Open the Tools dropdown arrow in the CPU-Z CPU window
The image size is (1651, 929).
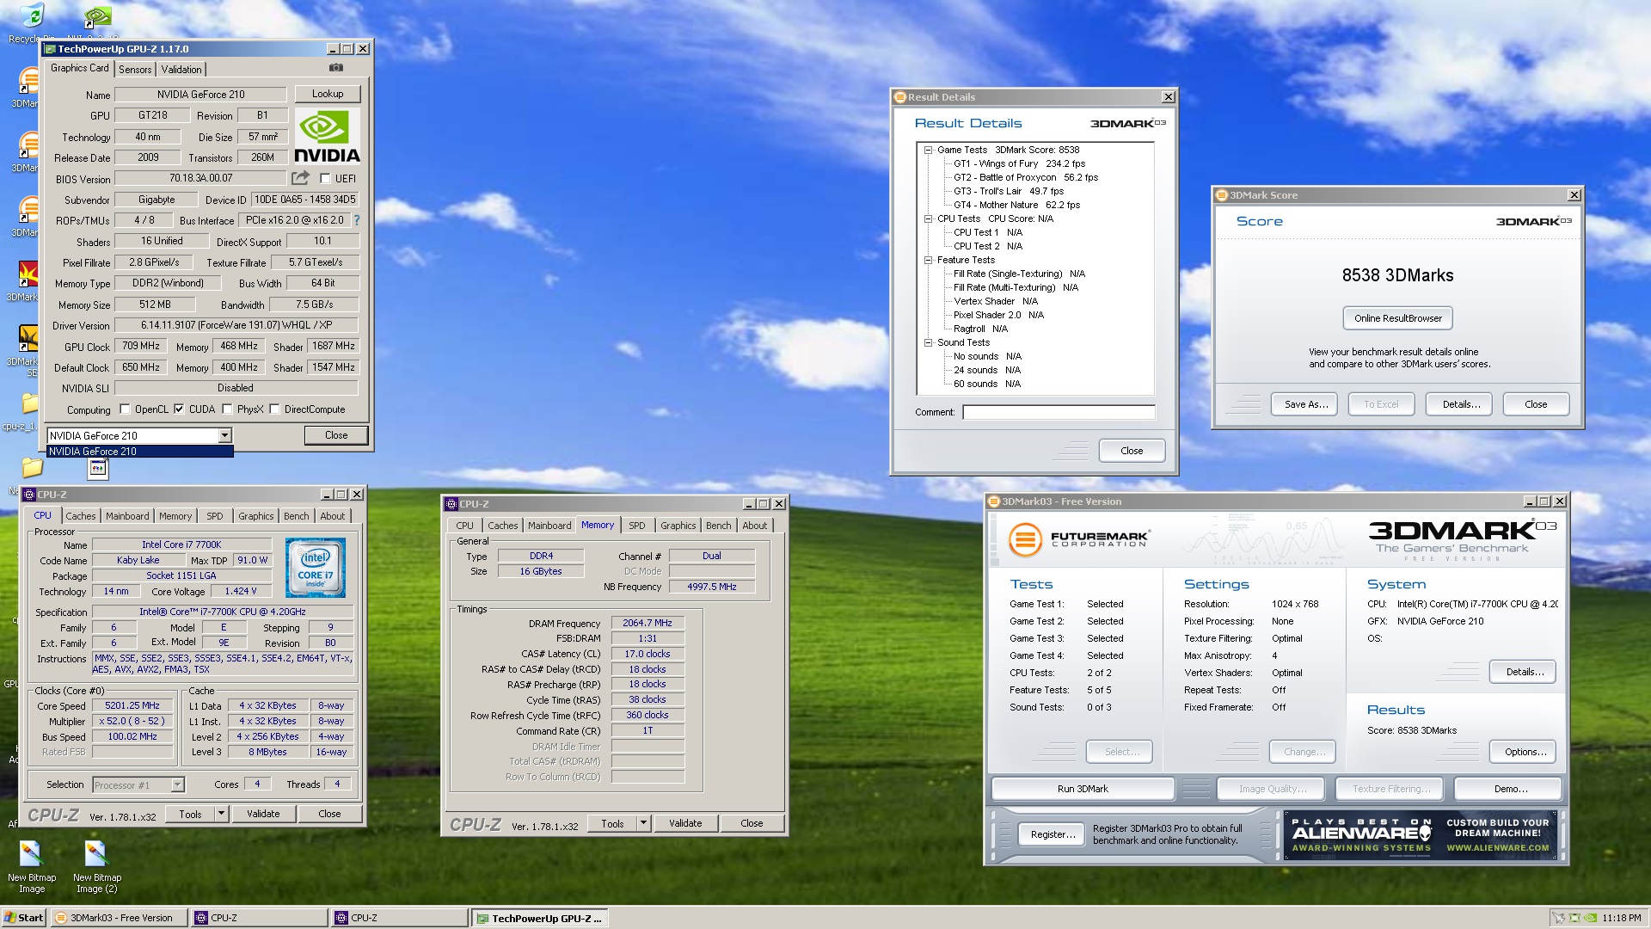coord(221,814)
